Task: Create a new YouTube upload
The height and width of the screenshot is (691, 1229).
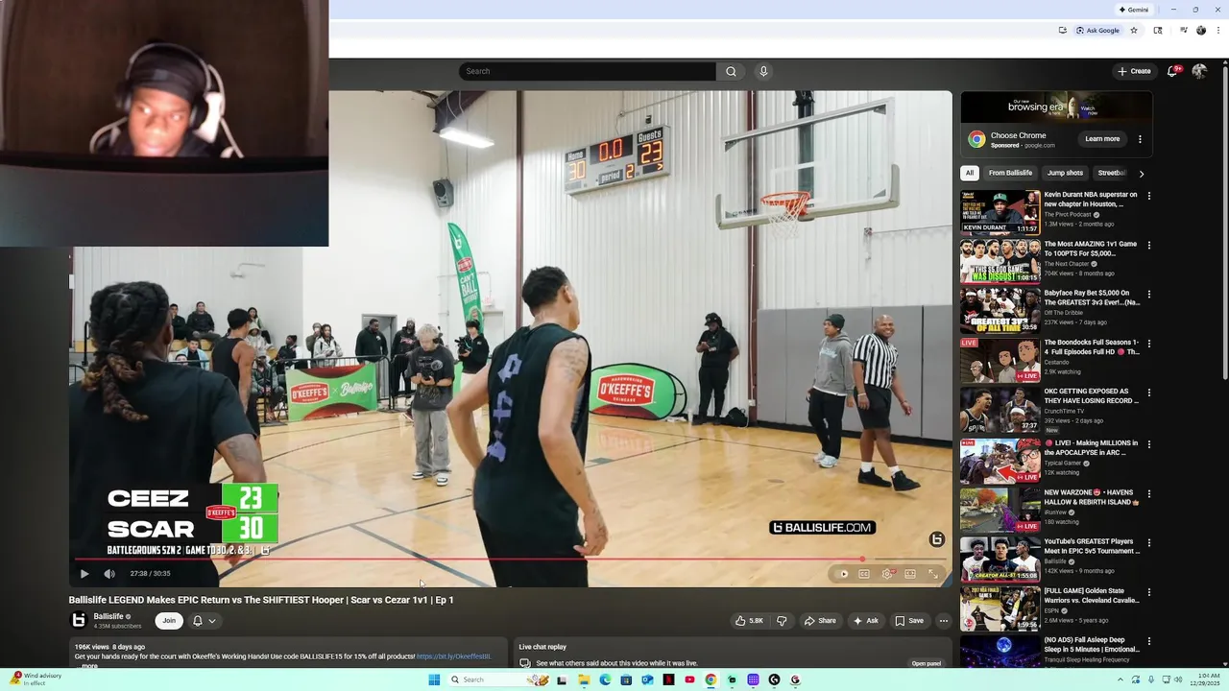Action: point(1134,71)
